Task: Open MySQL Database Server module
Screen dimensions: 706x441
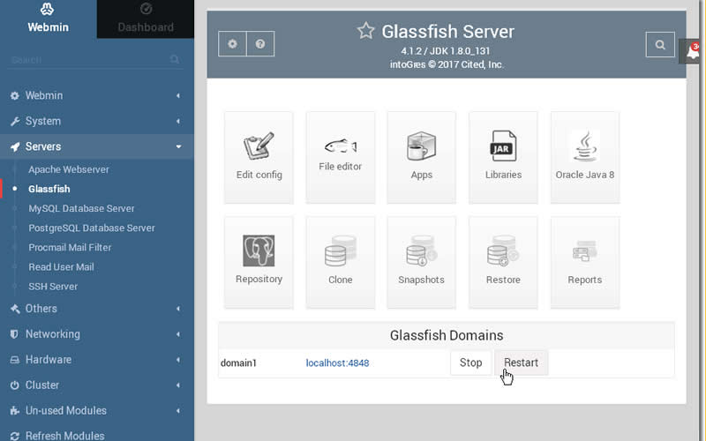Action: (81, 208)
